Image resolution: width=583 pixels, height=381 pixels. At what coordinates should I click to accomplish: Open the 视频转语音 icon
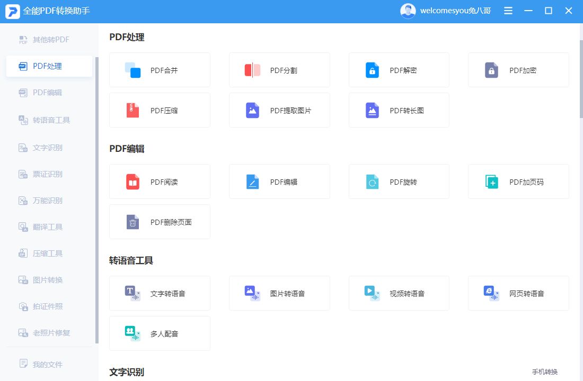point(372,293)
